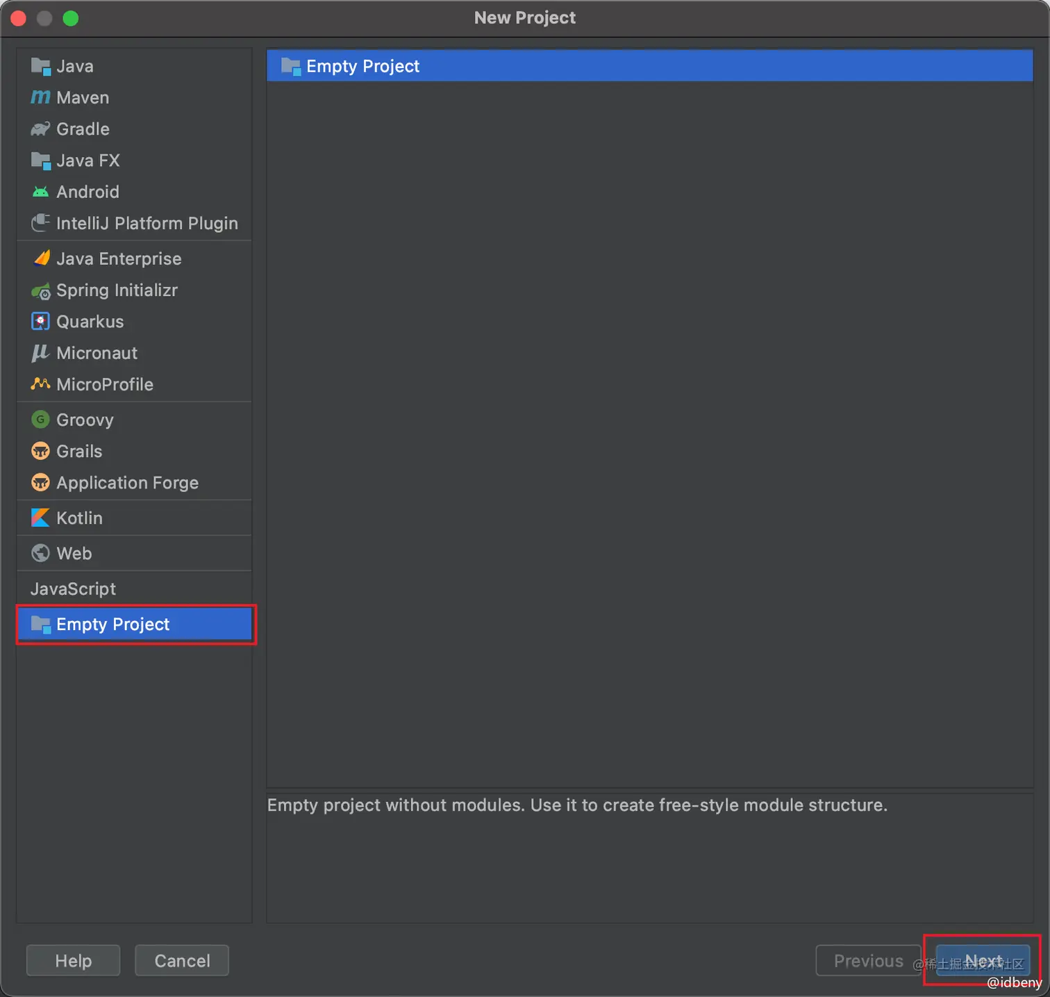Select Java project type text
1050x997 pixels.
point(75,67)
